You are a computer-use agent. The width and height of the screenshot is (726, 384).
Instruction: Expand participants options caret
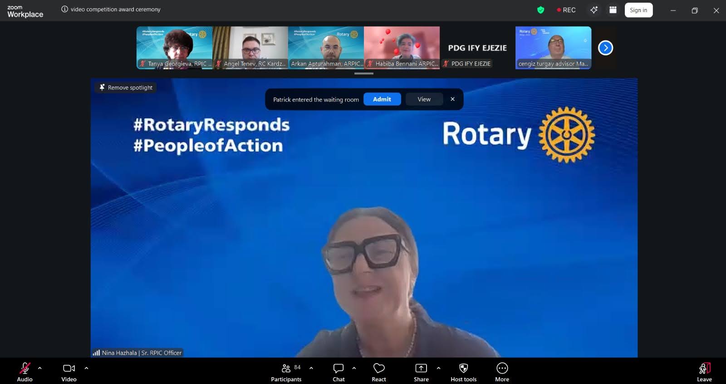pos(311,368)
